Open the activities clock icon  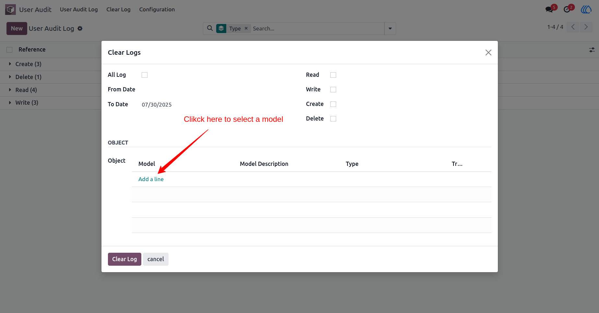point(567,9)
